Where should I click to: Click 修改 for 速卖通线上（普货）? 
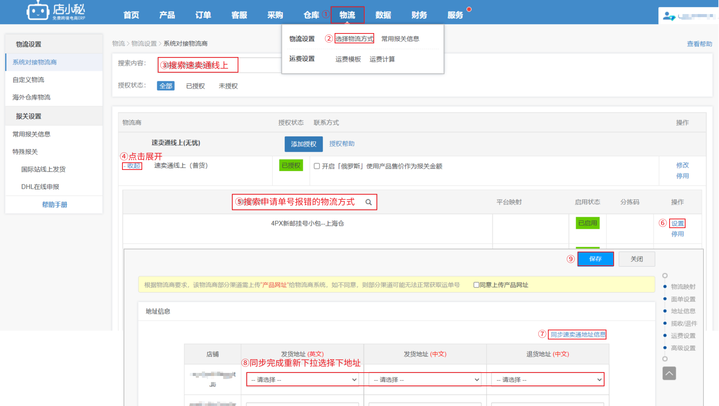[x=682, y=165]
